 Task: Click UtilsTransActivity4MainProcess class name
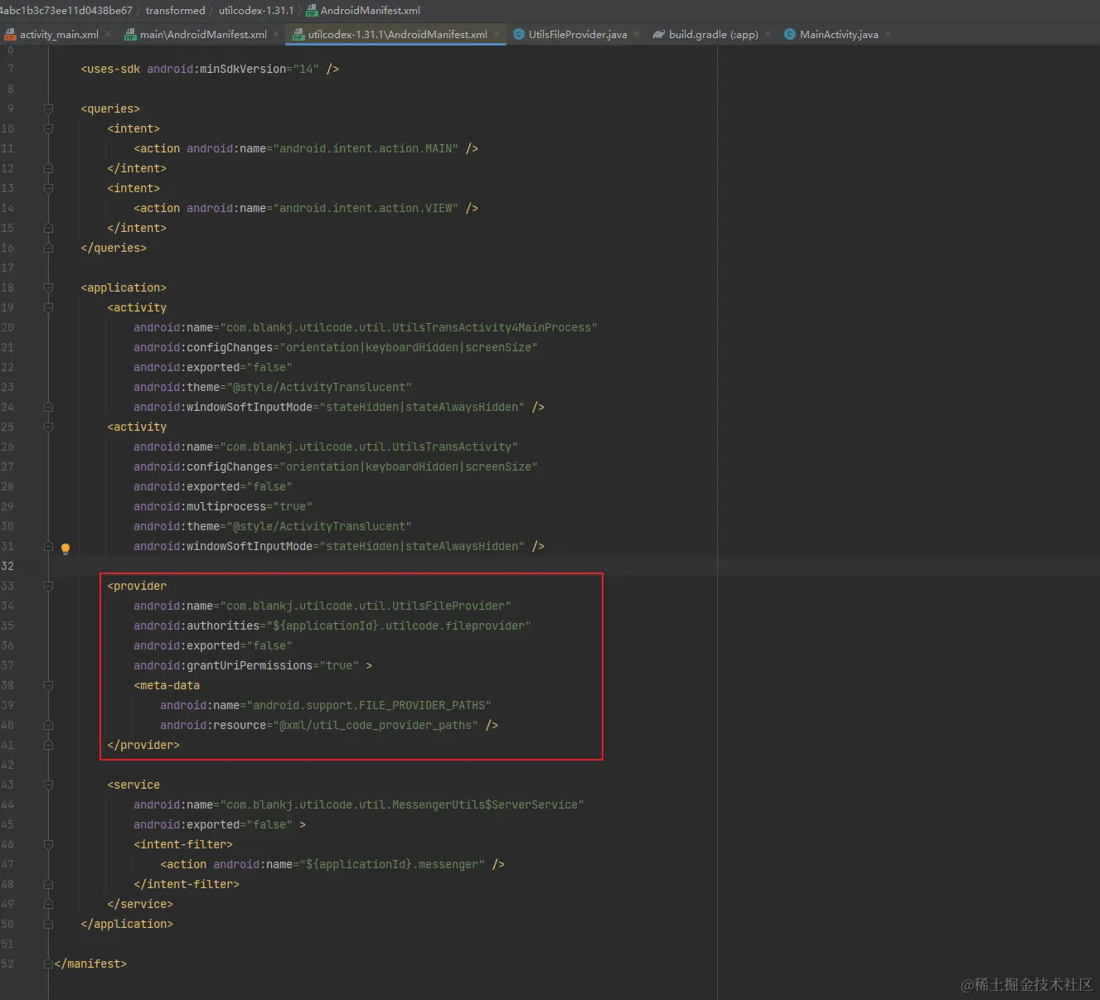pos(492,327)
